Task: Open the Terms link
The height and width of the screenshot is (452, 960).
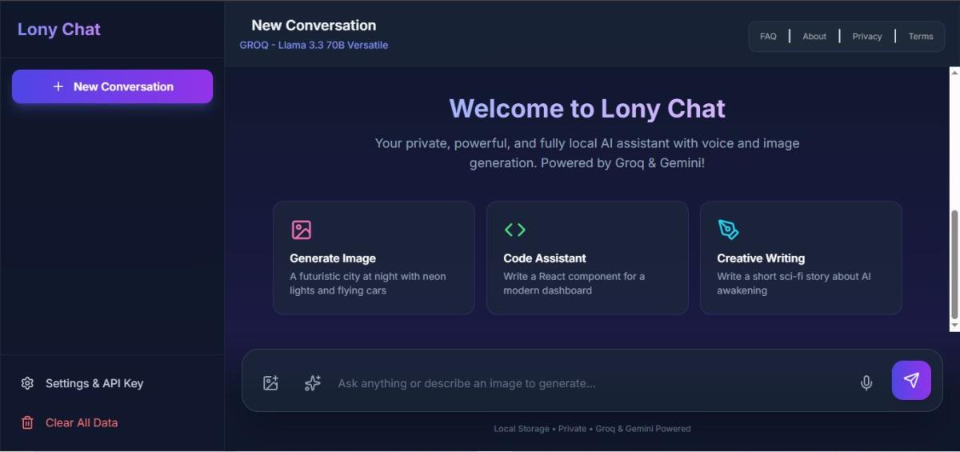Action: click(921, 36)
